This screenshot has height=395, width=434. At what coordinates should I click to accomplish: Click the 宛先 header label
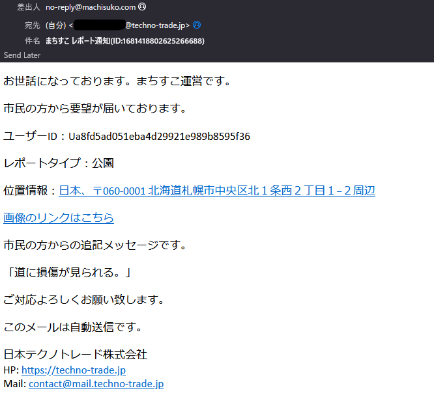click(x=32, y=25)
